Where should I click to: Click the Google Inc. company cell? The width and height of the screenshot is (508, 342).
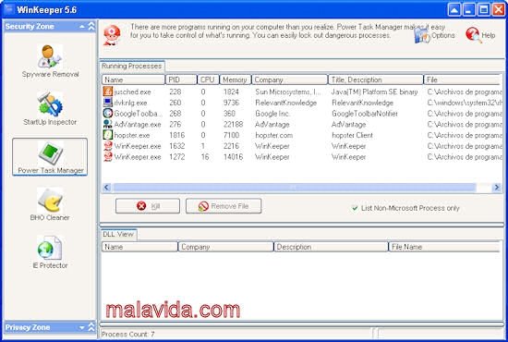point(272,114)
